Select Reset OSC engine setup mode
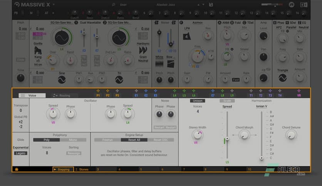The width and height of the screenshot is (322, 186). (161, 140)
